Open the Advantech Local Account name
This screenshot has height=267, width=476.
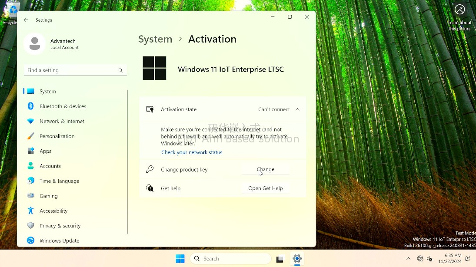pyautogui.click(x=64, y=44)
